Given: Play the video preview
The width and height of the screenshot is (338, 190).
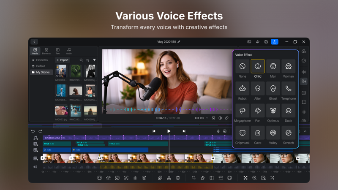Looking at the screenshot, I should tap(169, 131).
